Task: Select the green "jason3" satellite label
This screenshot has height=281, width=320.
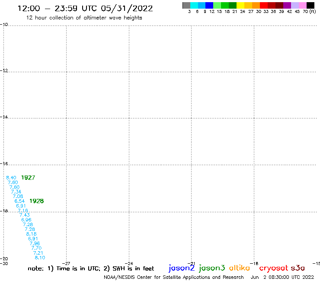Action: tap(212, 268)
